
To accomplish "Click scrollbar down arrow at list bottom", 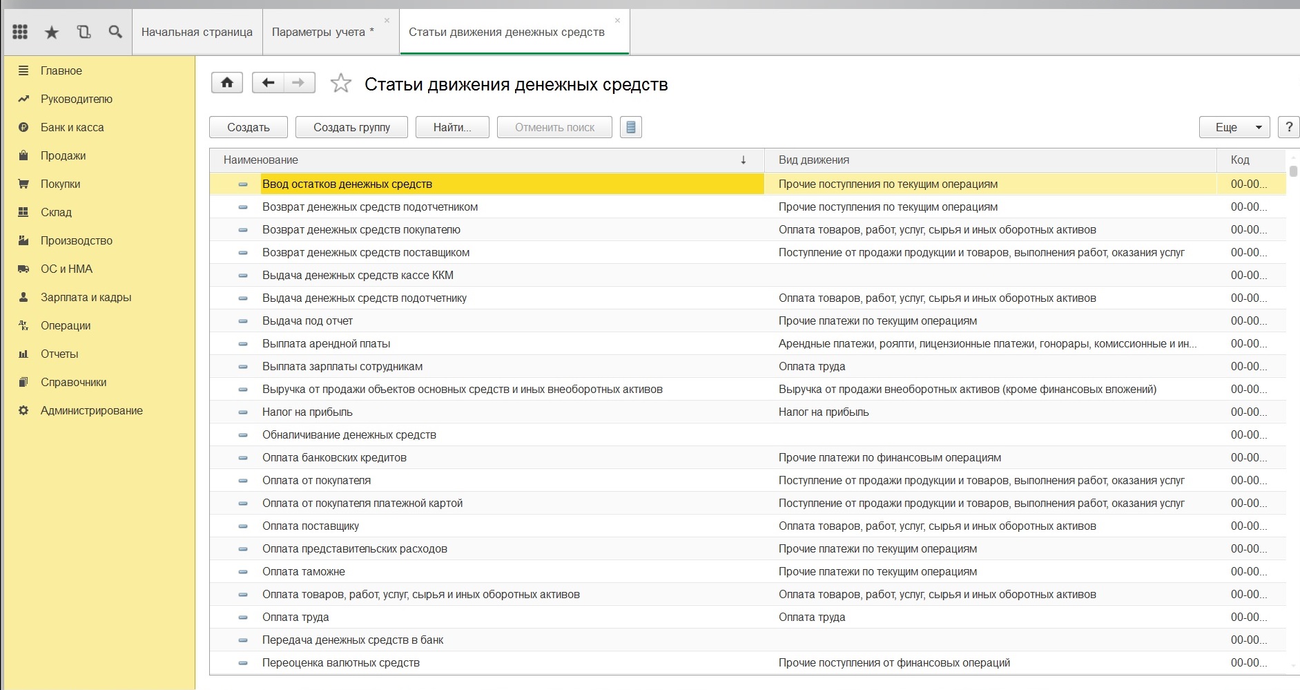I will point(1293,666).
